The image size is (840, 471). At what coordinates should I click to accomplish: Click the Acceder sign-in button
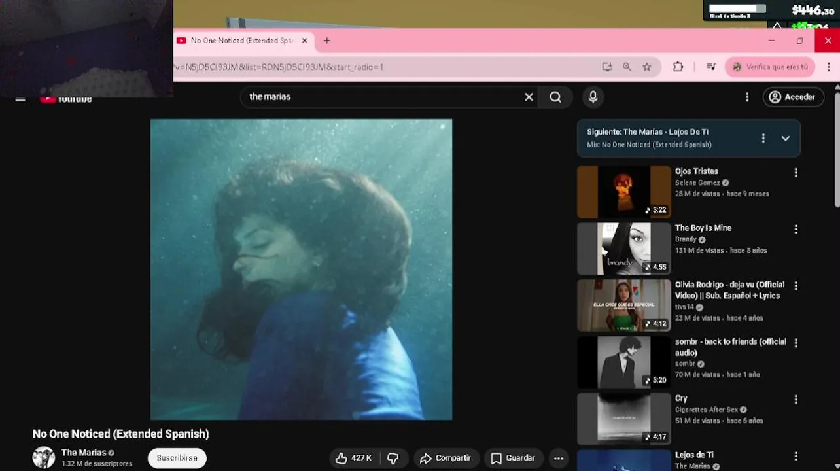coord(792,97)
